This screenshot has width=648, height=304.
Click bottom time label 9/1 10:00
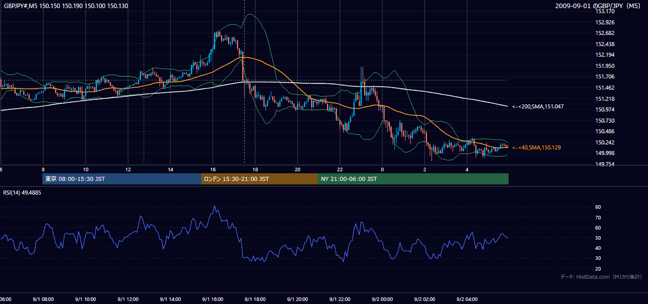[x=86, y=299]
